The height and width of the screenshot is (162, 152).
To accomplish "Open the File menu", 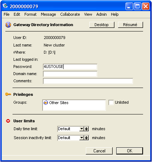I will click(x=6, y=14).
